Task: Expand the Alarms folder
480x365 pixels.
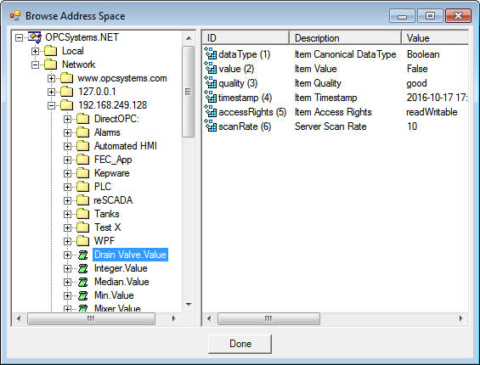Action: click(x=67, y=132)
